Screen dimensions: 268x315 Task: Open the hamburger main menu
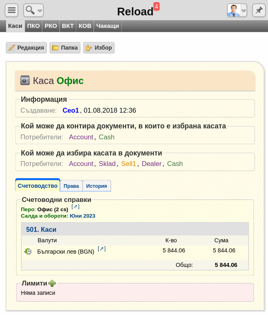pos(12,10)
